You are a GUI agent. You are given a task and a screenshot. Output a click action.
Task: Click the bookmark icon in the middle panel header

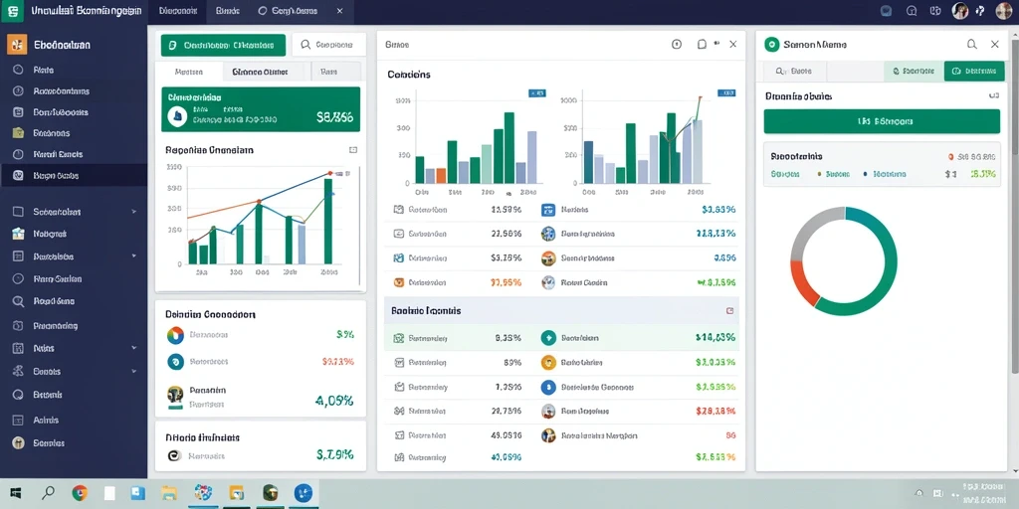pos(702,45)
